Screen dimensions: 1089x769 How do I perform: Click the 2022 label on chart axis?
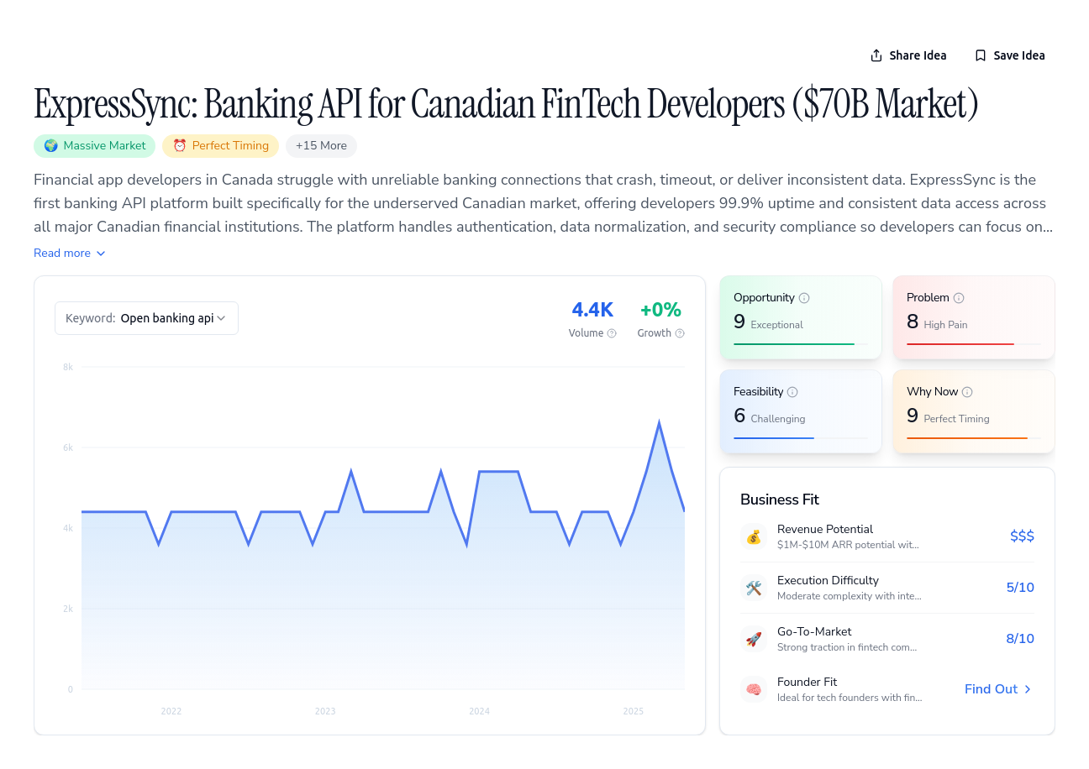pyautogui.click(x=171, y=711)
